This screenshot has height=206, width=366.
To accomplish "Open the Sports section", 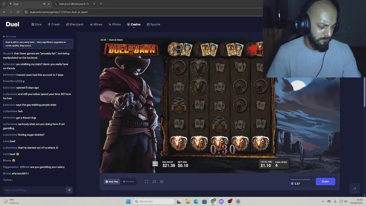I will (x=153, y=24).
